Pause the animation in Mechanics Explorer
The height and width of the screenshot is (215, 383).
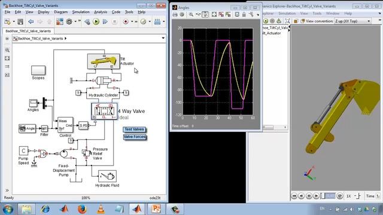pyautogui.click(x=309, y=196)
